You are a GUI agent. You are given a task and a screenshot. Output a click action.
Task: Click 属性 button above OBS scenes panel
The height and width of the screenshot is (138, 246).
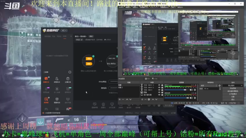pyautogui.click(x=148, y=79)
